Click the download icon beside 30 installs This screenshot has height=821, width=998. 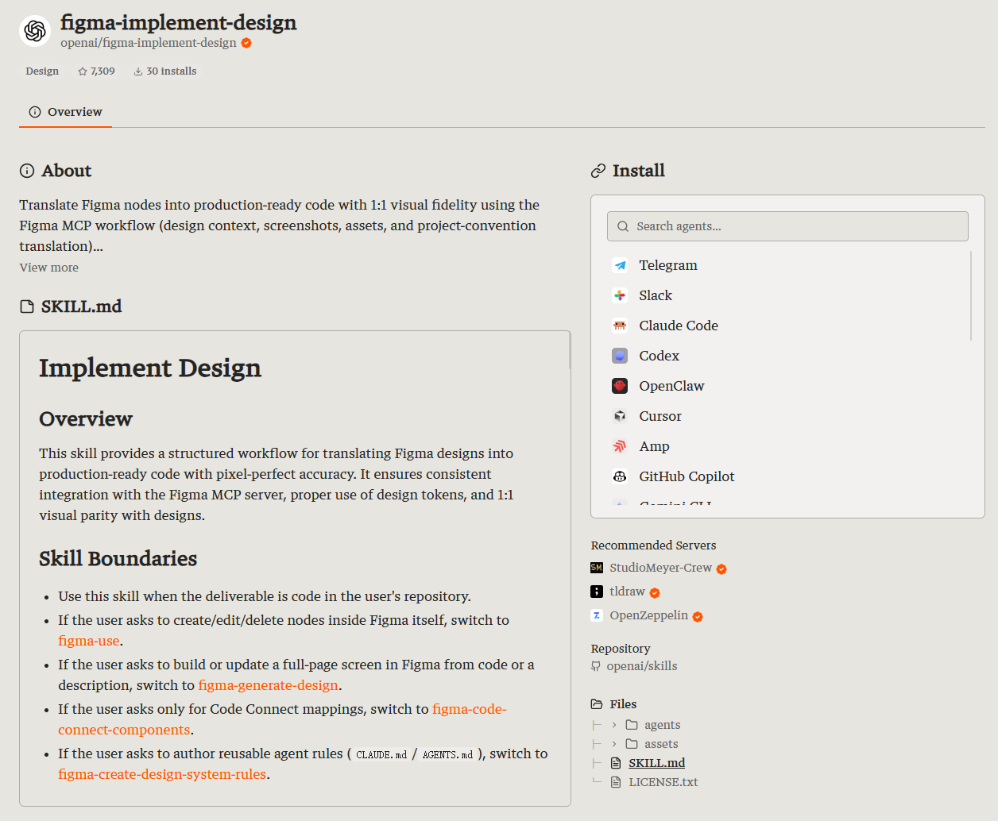click(x=138, y=71)
